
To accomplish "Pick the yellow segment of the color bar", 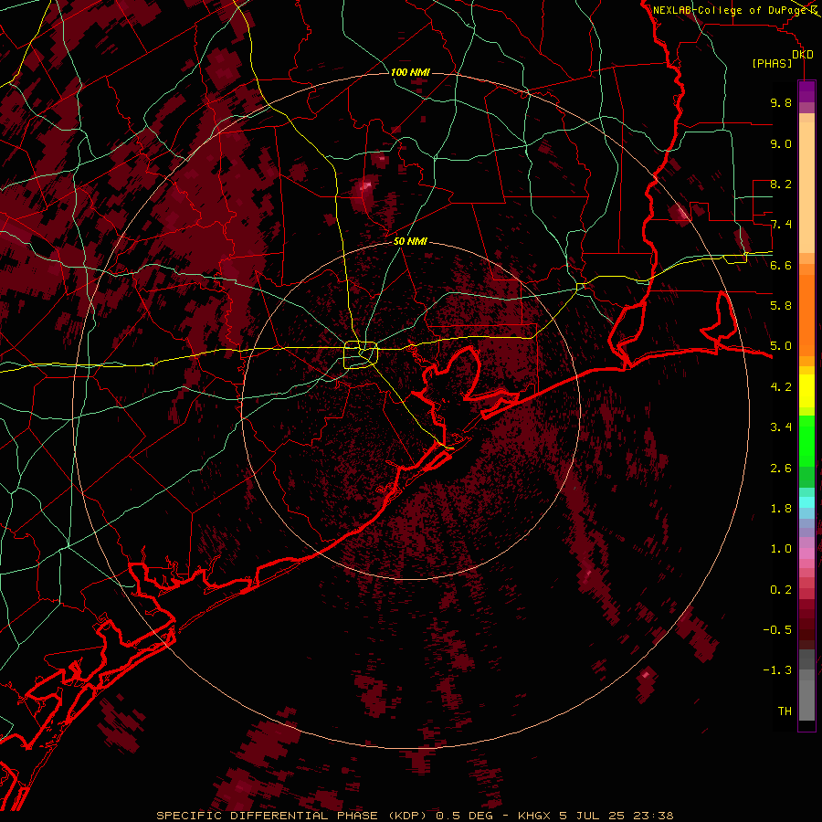I will [x=806, y=391].
